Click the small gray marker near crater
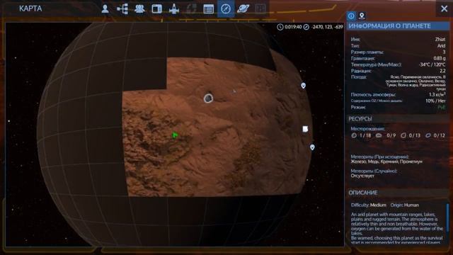This screenshot has width=453, height=255. coord(234,91)
